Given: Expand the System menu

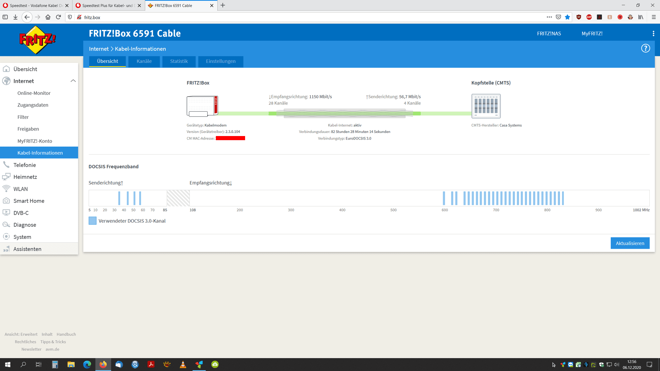Looking at the screenshot, I should (39, 237).
